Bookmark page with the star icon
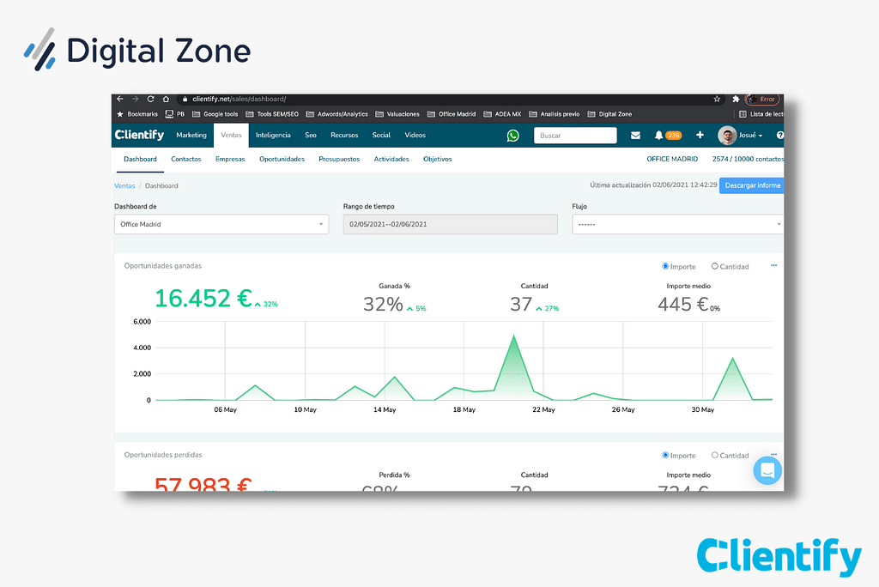Screen dimensions: 879x587 717,100
